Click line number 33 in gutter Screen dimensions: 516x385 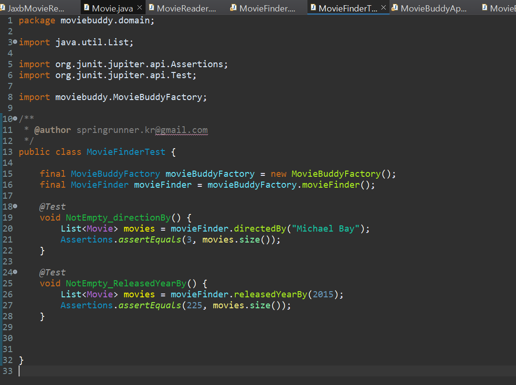8,371
